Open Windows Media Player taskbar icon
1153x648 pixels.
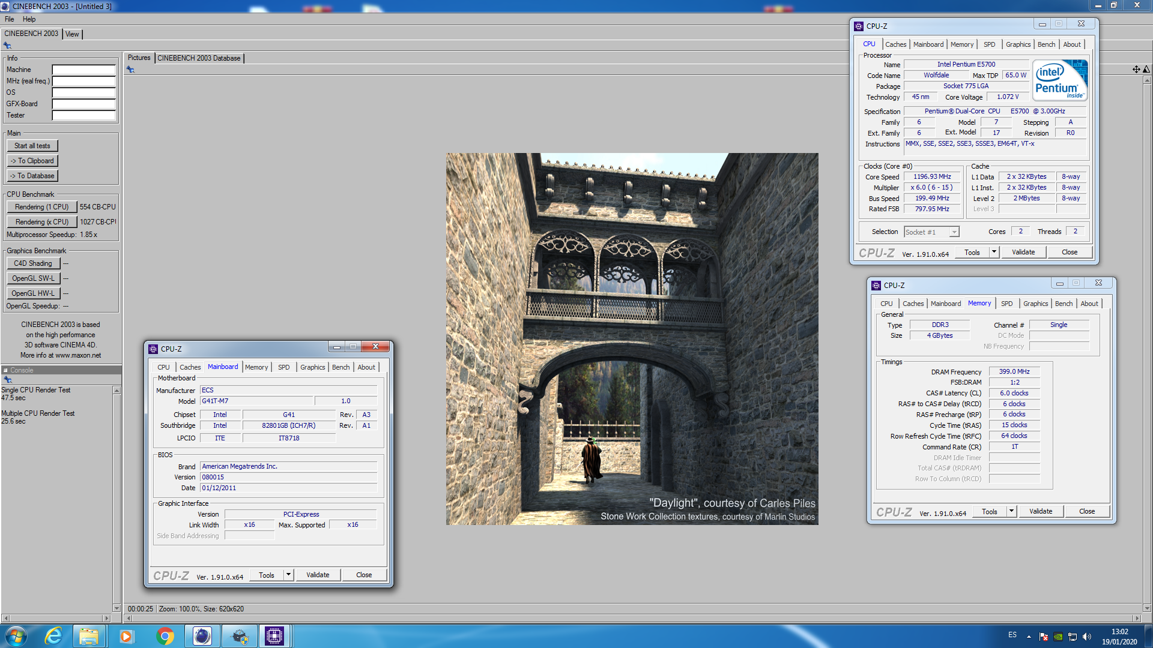pyautogui.click(x=126, y=636)
